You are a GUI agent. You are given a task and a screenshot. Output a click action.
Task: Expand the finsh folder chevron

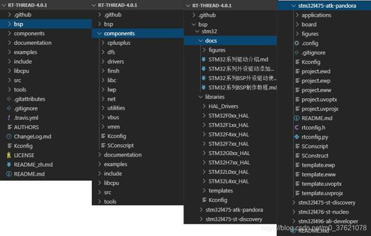(103, 71)
